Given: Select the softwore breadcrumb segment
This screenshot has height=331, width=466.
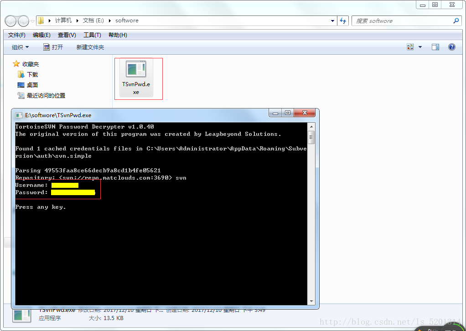Looking at the screenshot, I should coord(127,21).
